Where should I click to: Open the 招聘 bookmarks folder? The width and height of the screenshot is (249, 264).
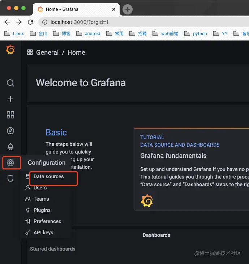pos(138,34)
